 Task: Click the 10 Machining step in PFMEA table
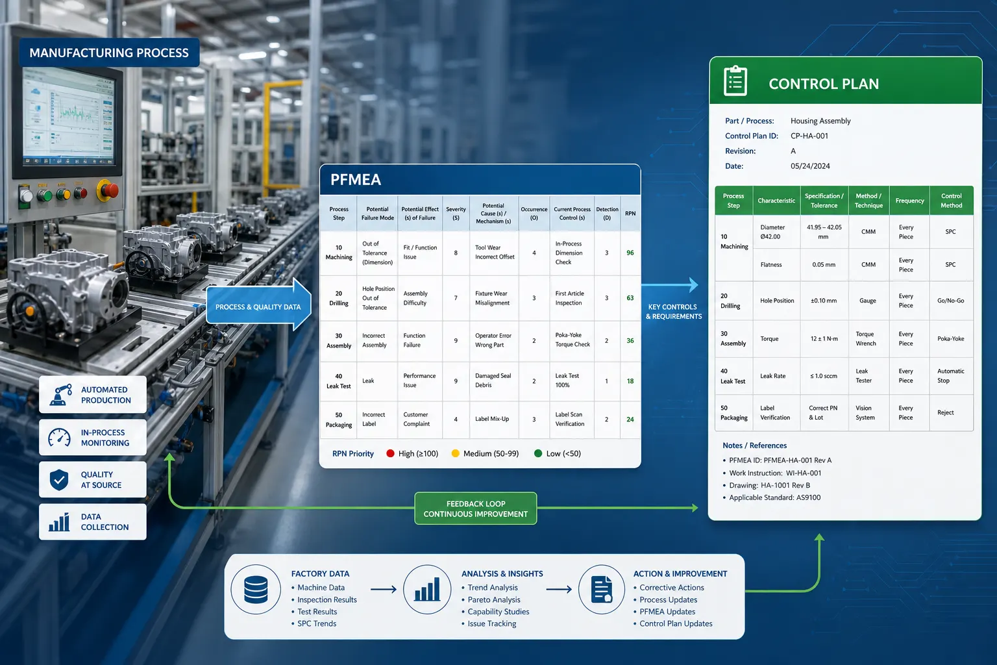[x=339, y=253]
